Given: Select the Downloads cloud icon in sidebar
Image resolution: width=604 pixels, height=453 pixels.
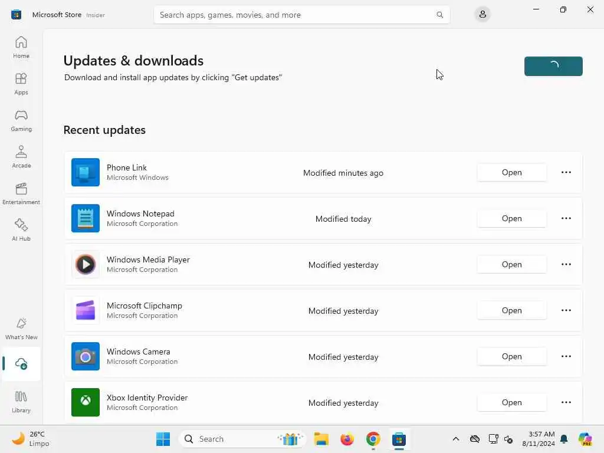Looking at the screenshot, I should [x=21, y=363].
